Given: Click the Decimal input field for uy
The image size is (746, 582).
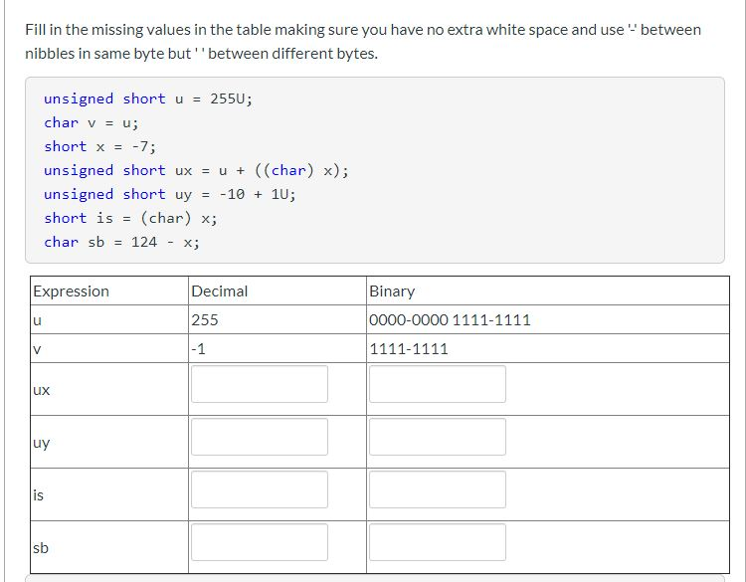Looking at the screenshot, I should (260, 437).
